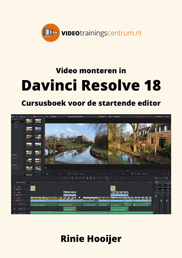Image resolution: width=182 pixels, height=258 pixels.
Task: Switch media pool to thumbnail view
Action: tap(35, 116)
